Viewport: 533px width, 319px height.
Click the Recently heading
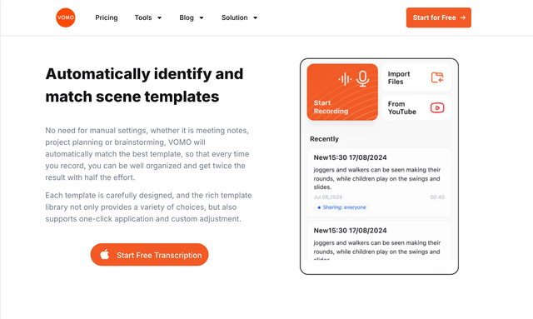point(324,139)
